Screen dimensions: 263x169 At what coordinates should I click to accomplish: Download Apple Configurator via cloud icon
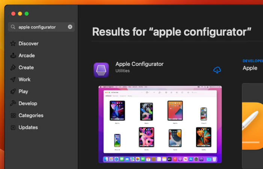217,70
